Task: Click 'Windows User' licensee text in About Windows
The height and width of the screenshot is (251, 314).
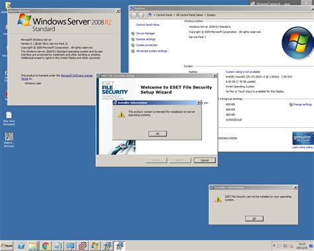Action: (32, 83)
